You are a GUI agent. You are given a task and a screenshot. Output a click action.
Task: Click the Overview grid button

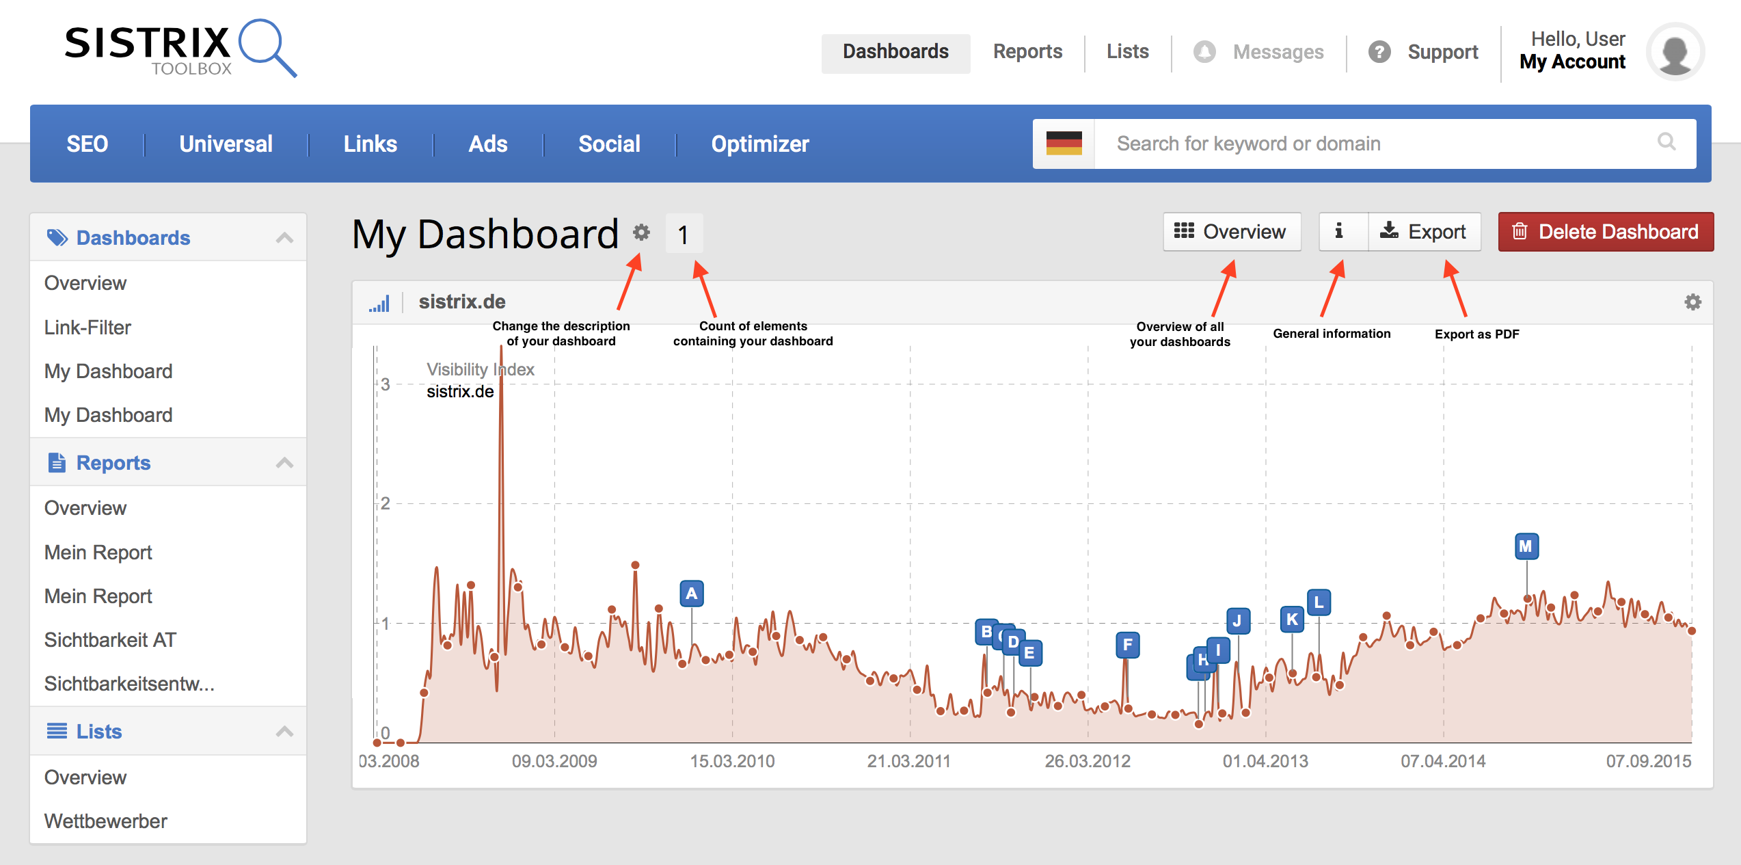pyautogui.click(x=1231, y=232)
